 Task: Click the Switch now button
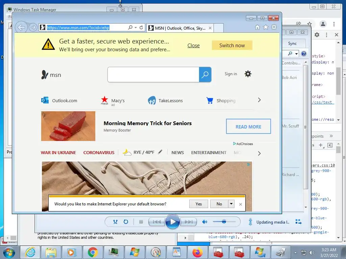232,46
